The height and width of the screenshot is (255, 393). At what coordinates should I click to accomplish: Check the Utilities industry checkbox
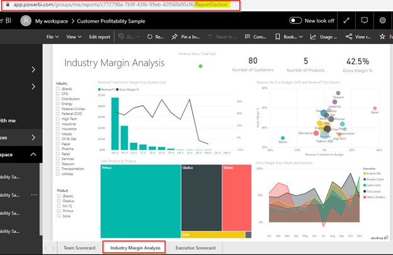click(x=58, y=174)
